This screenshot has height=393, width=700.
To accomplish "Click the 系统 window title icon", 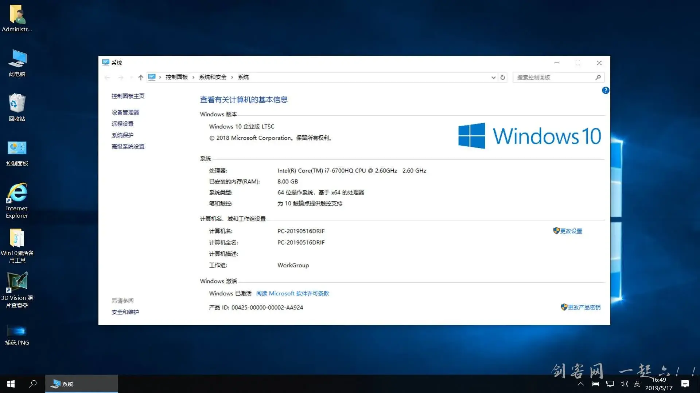I will tap(106, 63).
